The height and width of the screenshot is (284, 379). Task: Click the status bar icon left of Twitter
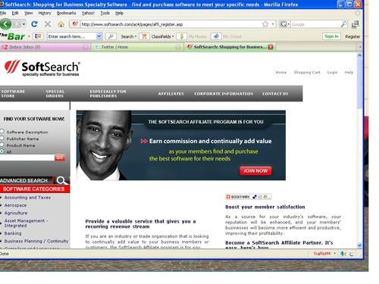pyautogui.click(x=343, y=254)
